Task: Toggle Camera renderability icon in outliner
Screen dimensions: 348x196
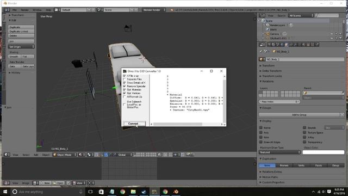Action: point(340,34)
